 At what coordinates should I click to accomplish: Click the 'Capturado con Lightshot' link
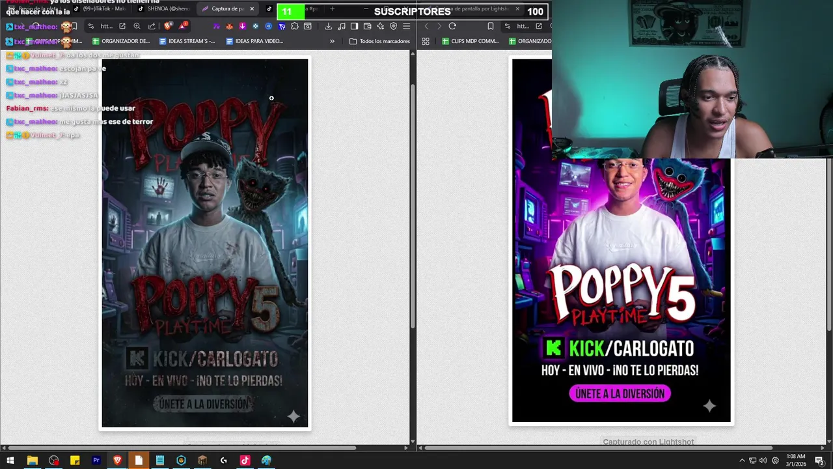[648, 442]
